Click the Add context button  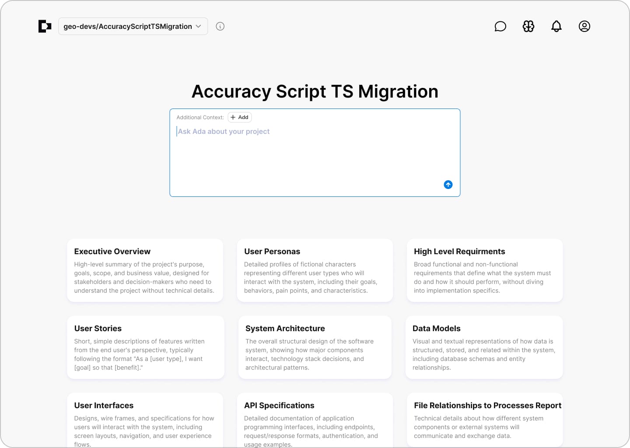tap(240, 117)
